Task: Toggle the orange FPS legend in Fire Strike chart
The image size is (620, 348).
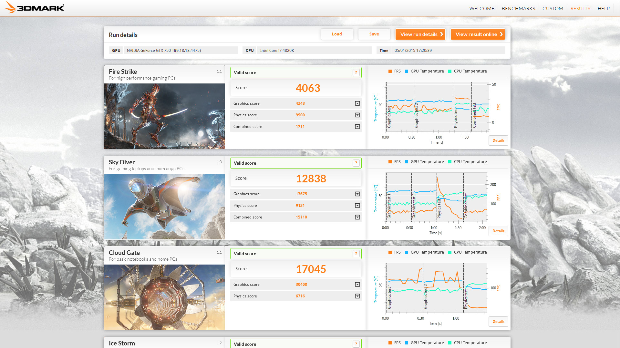Action: pyautogui.click(x=394, y=71)
